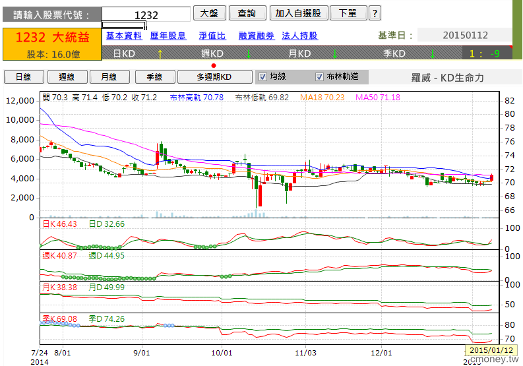Switch chart to 週線 weekly view
523x366 pixels.
point(67,77)
